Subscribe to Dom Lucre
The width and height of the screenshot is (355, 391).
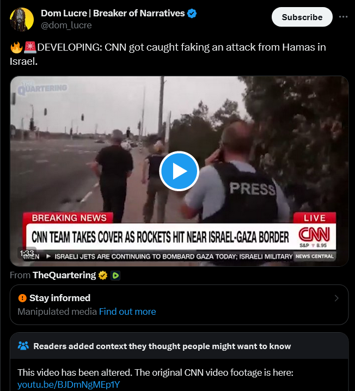point(302,17)
